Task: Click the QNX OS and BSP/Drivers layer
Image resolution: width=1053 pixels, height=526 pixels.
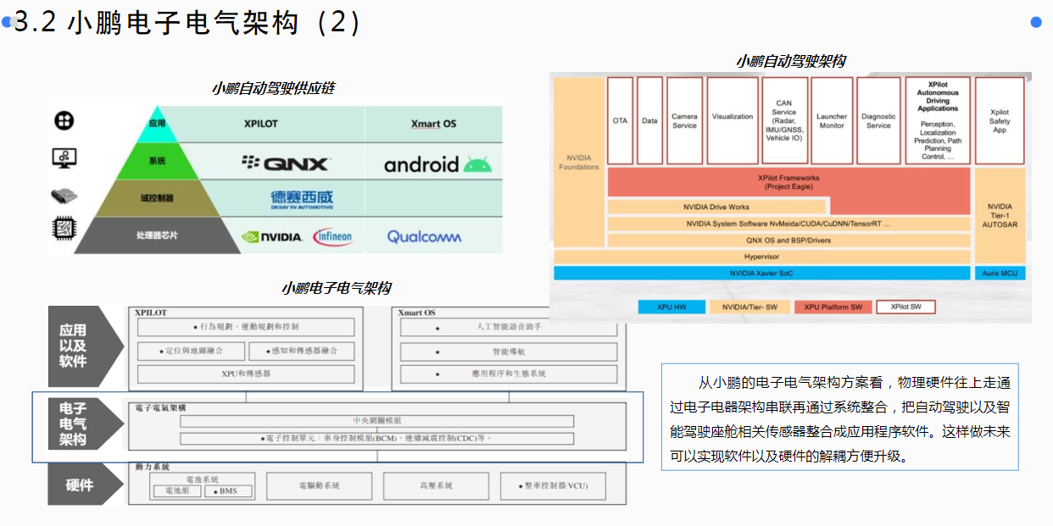Action: [x=788, y=240]
